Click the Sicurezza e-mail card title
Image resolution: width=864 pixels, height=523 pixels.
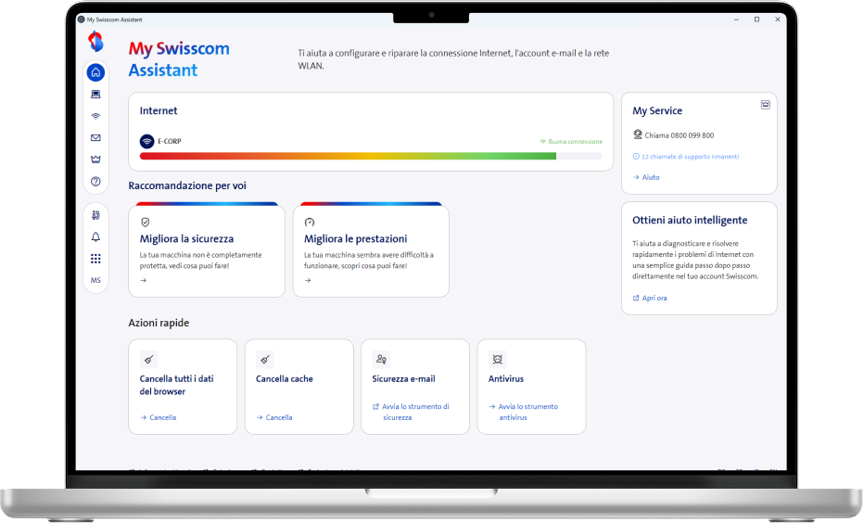[403, 379]
